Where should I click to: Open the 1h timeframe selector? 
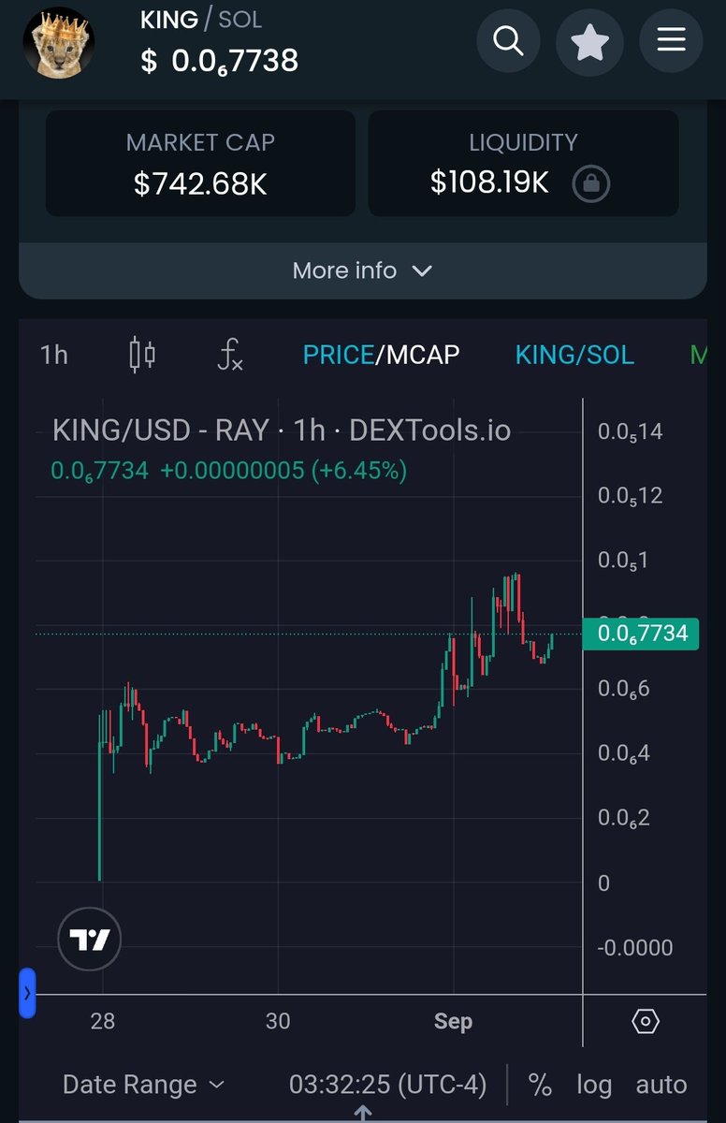[54, 355]
